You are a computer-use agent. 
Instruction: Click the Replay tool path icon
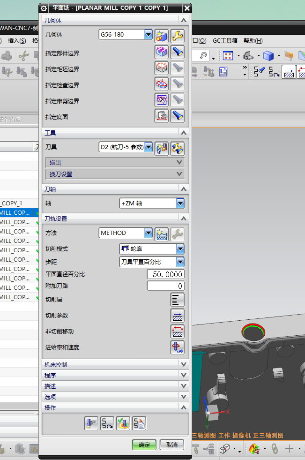107,423
